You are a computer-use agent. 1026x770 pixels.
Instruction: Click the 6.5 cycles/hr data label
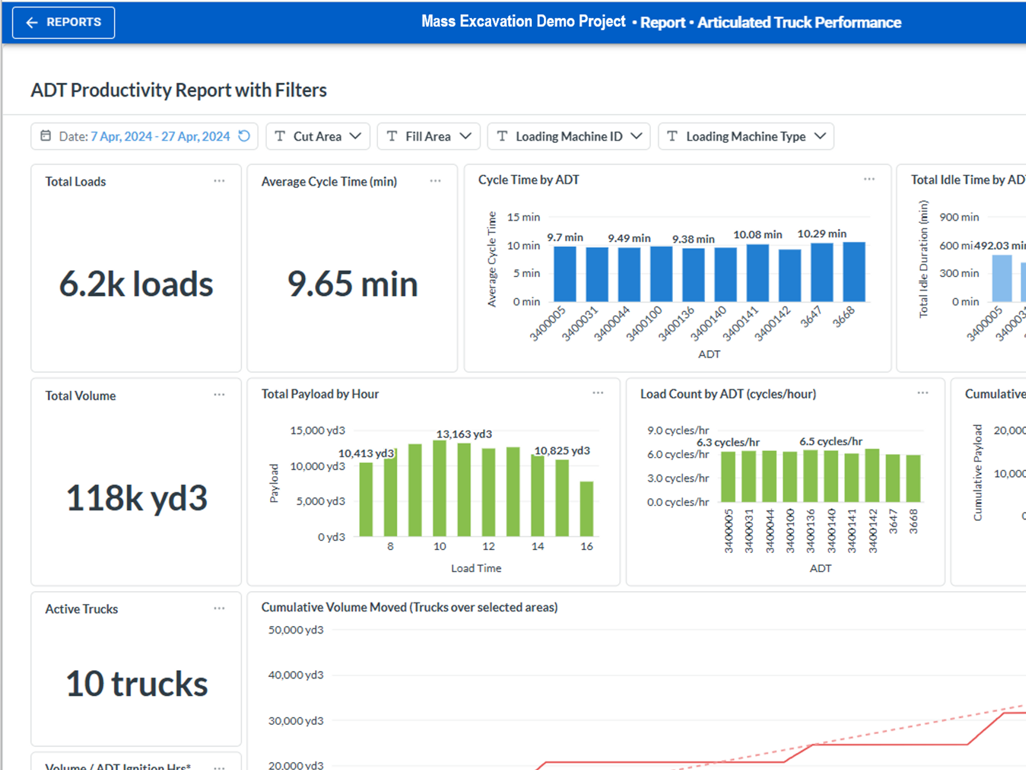831,441
